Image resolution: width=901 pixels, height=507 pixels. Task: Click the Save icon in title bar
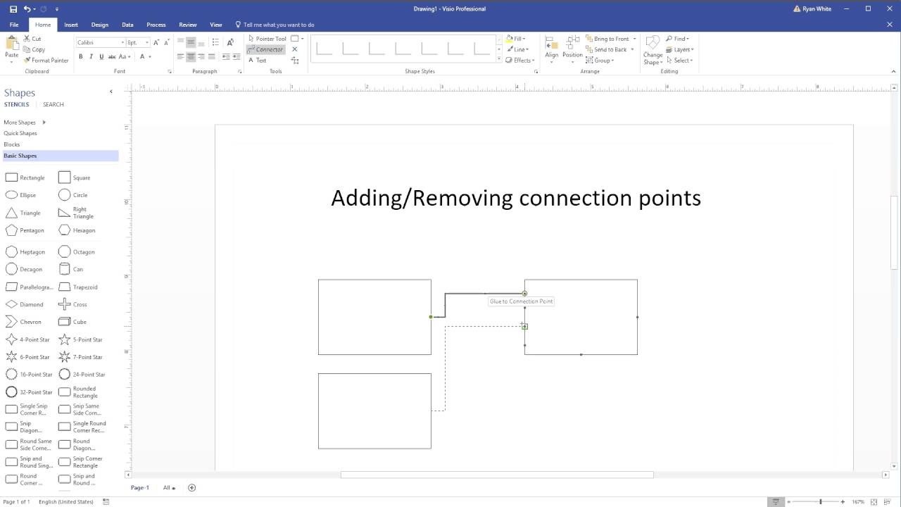point(13,9)
